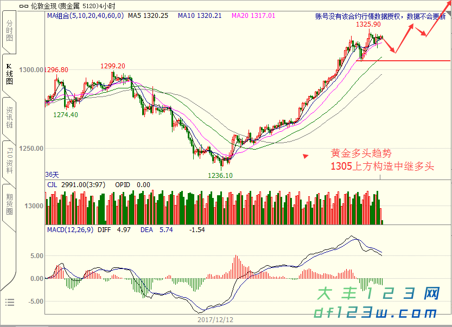
Task: Open the F10资料 tab
Action: [x=9, y=159]
